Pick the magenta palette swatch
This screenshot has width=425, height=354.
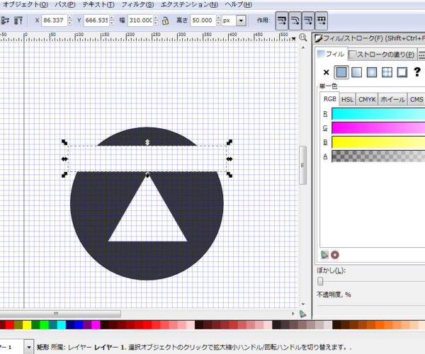[x=96, y=325]
